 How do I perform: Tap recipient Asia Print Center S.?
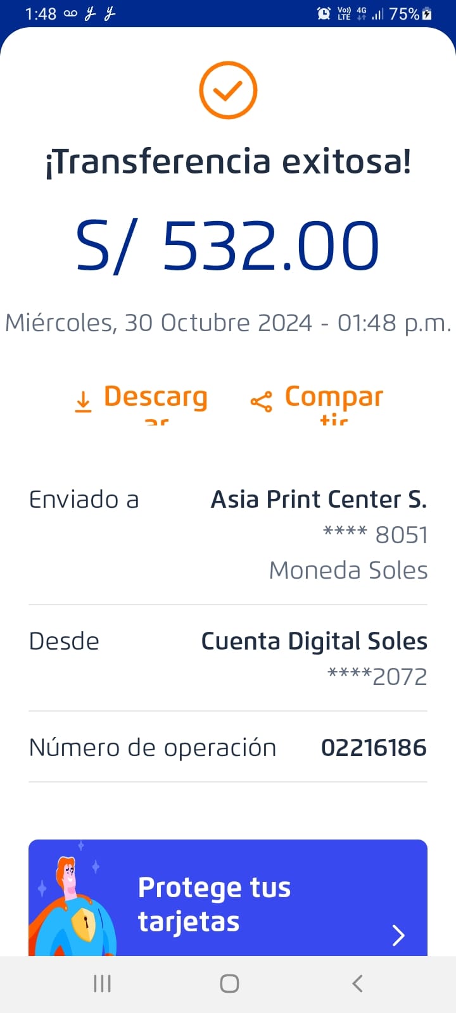319,500
